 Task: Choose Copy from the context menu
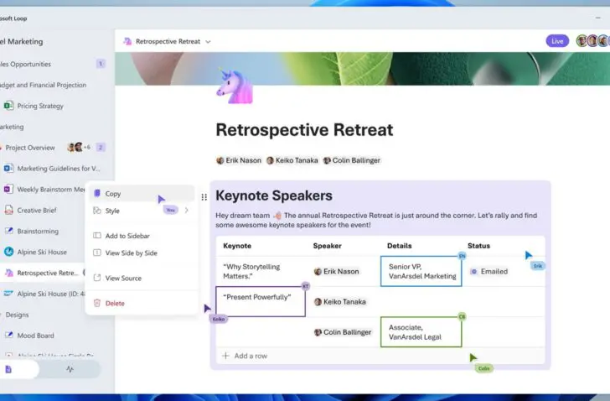(x=142, y=194)
